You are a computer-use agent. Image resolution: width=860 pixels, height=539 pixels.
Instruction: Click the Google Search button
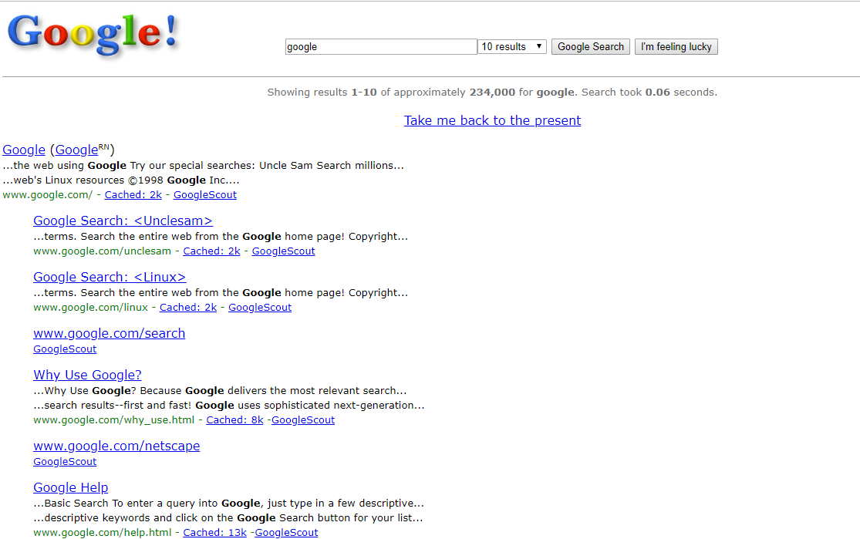[x=591, y=46]
